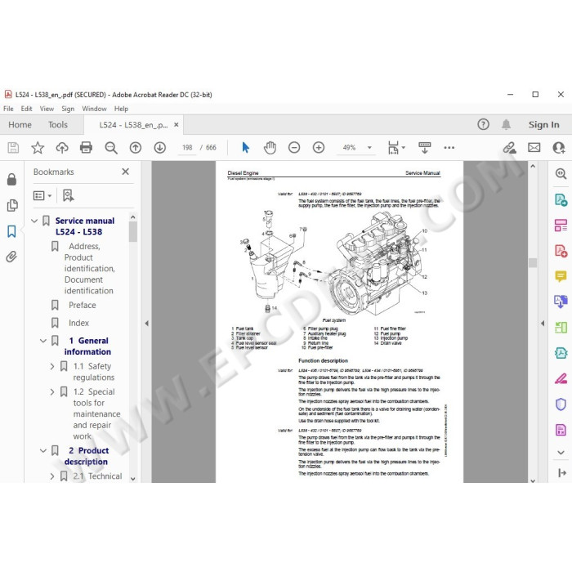
Task: Share a link to file
Action: click(509, 148)
